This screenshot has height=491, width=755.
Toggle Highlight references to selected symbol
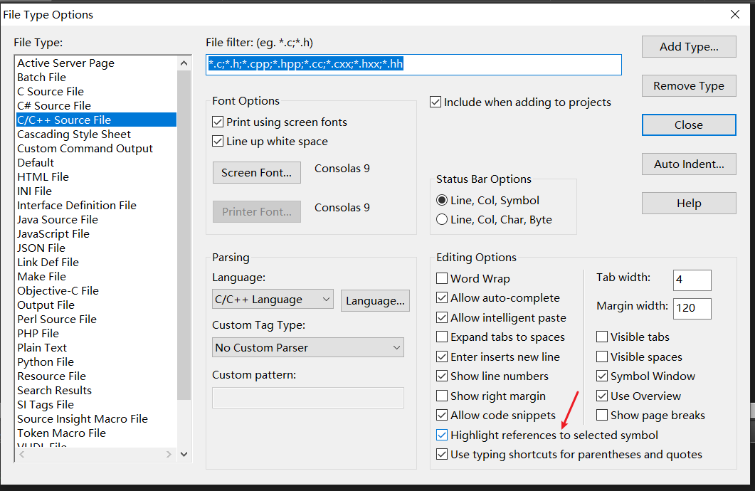(x=443, y=435)
